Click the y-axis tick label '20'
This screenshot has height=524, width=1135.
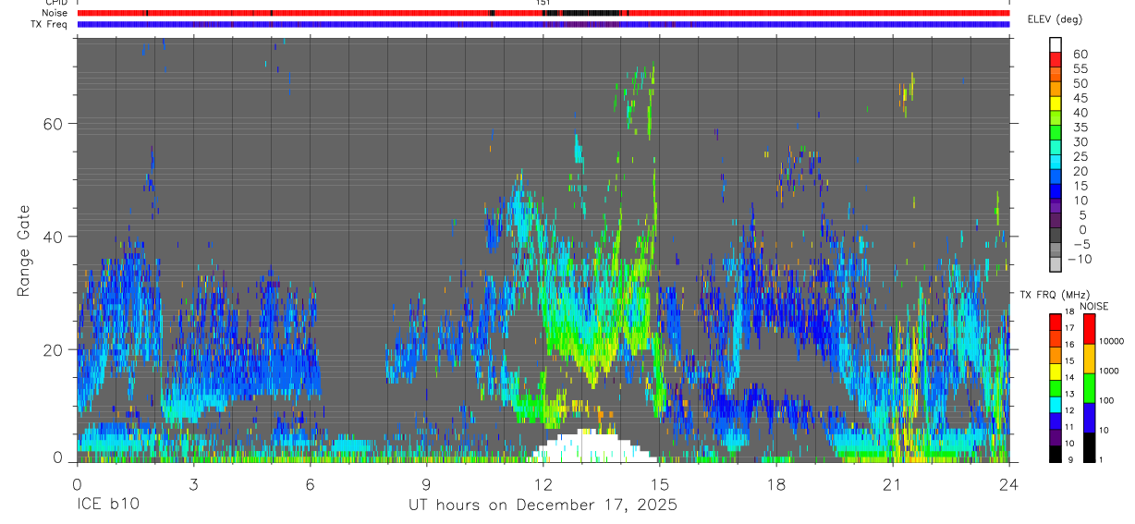coord(55,349)
